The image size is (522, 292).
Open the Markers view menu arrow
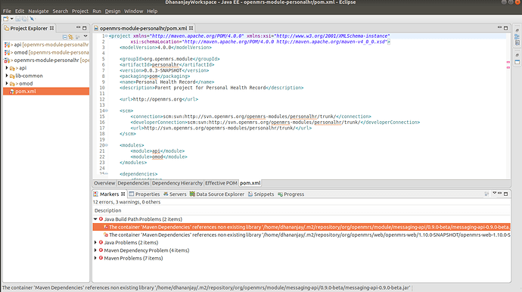494,193
